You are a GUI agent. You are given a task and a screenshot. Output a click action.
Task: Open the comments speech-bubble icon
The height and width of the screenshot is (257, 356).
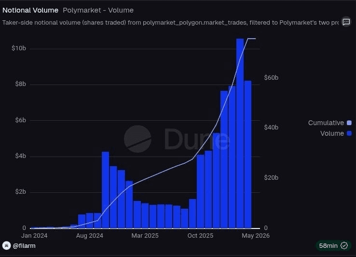coord(346,22)
